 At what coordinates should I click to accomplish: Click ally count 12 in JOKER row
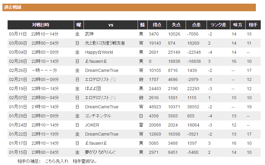click(x=234, y=125)
